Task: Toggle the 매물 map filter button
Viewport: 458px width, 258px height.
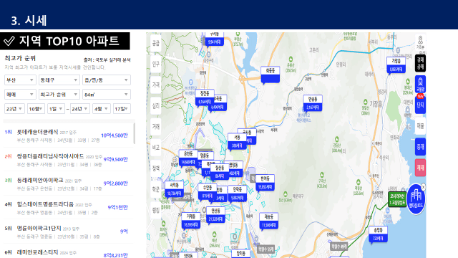Action: (x=420, y=126)
